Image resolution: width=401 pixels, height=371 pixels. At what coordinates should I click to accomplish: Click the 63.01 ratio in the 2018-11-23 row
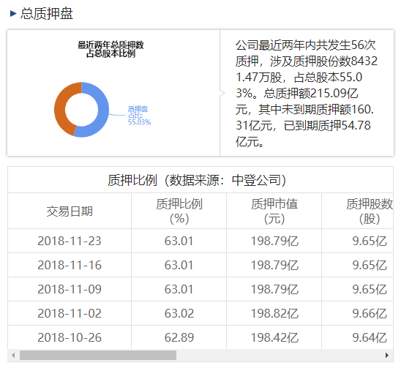[x=179, y=241]
